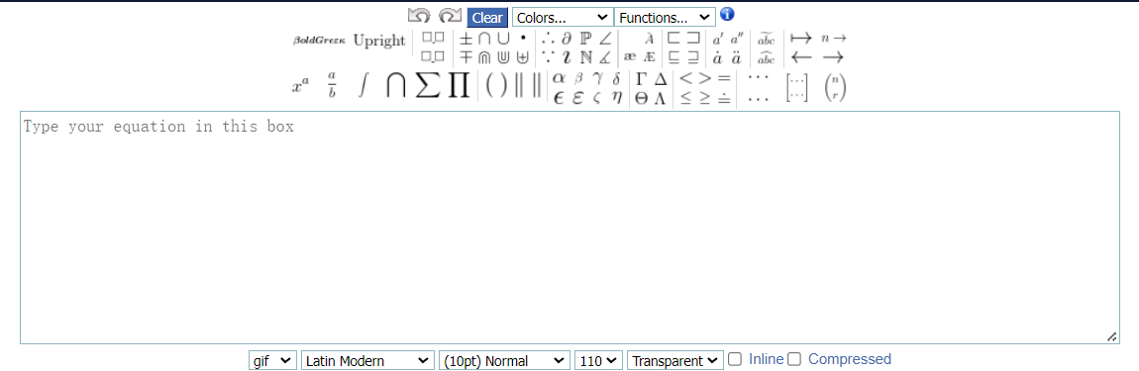Image resolution: width=1139 pixels, height=371 pixels.
Task: Insert a fraction a over b
Action: (332, 85)
